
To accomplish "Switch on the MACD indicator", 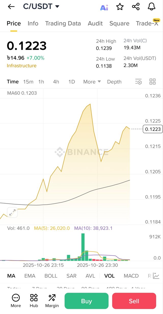I will pos(131,276).
